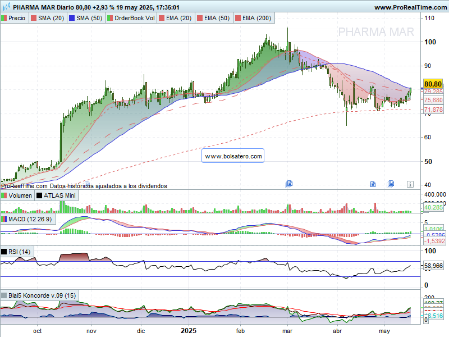Image resolution: width=449 pixels, height=337 pixels.
Task: Click the candlestick chart icon beside PHARMA MAR title
Action: point(6,7)
